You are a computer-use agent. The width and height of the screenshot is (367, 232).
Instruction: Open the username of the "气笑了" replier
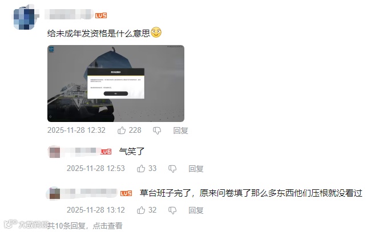[x=80, y=151]
